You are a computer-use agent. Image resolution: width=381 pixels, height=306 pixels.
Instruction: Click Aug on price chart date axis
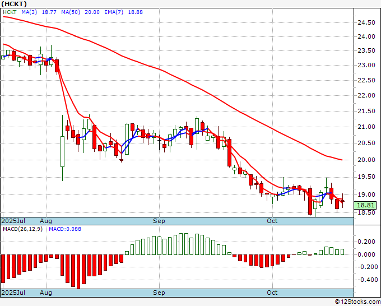[x=46, y=221]
